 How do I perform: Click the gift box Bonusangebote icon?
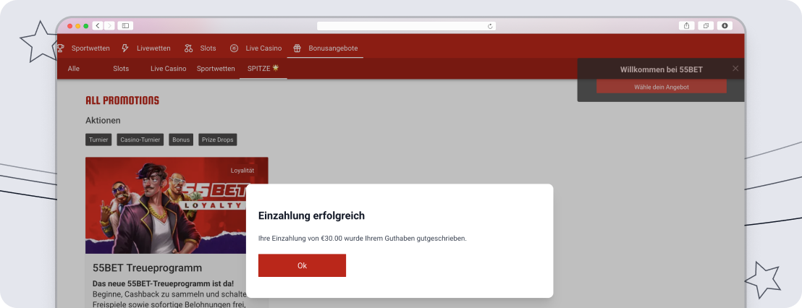click(x=297, y=48)
